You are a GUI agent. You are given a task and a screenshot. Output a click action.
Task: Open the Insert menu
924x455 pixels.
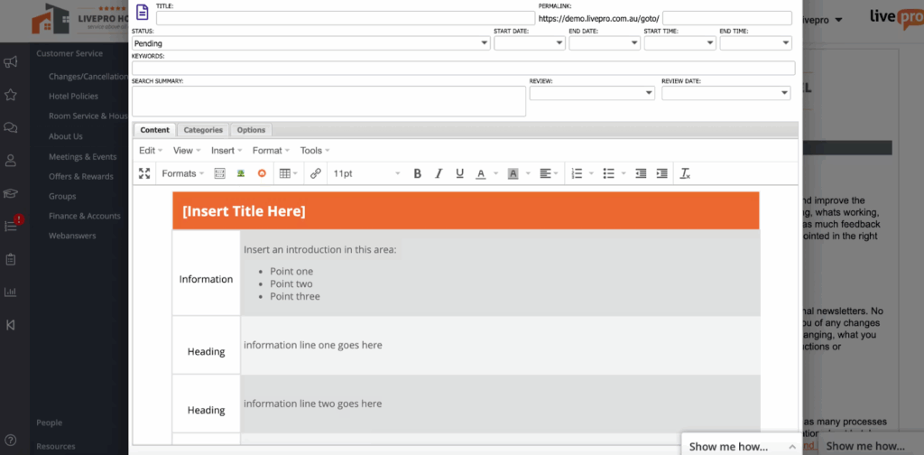(226, 151)
